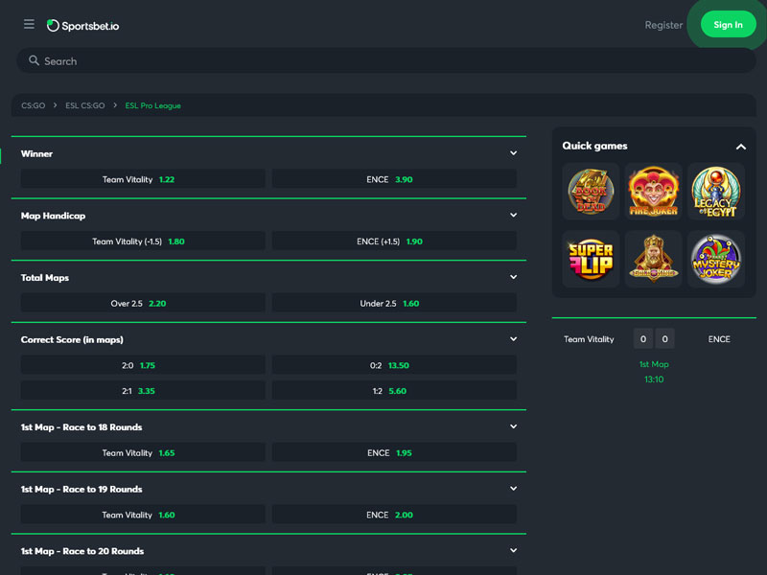Bet Team Vitality race to 19 at 1.60
Viewport: 767px width, 575px height.
tap(143, 515)
